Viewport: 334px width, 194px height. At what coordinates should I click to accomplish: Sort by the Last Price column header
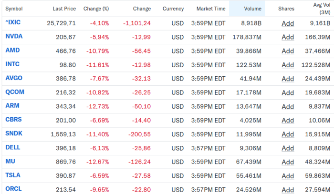pos(64,9)
